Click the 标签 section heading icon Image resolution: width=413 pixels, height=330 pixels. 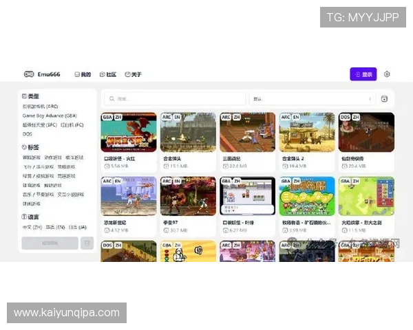click(x=24, y=147)
